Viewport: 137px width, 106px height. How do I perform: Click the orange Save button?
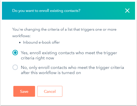(x=24, y=91)
